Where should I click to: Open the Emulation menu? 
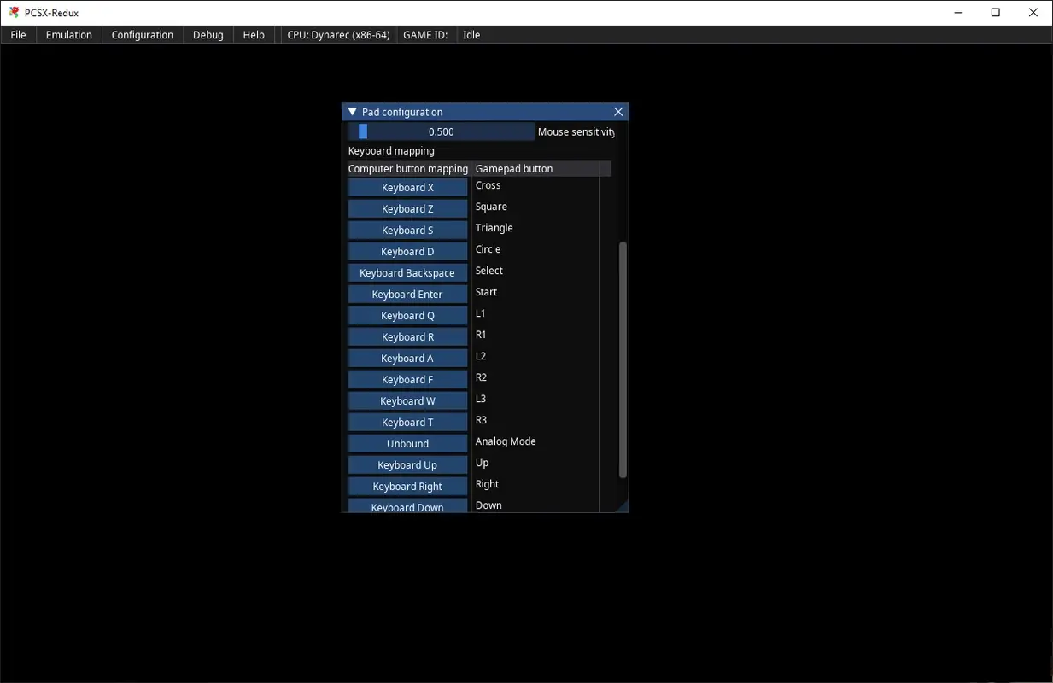point(68,35)
